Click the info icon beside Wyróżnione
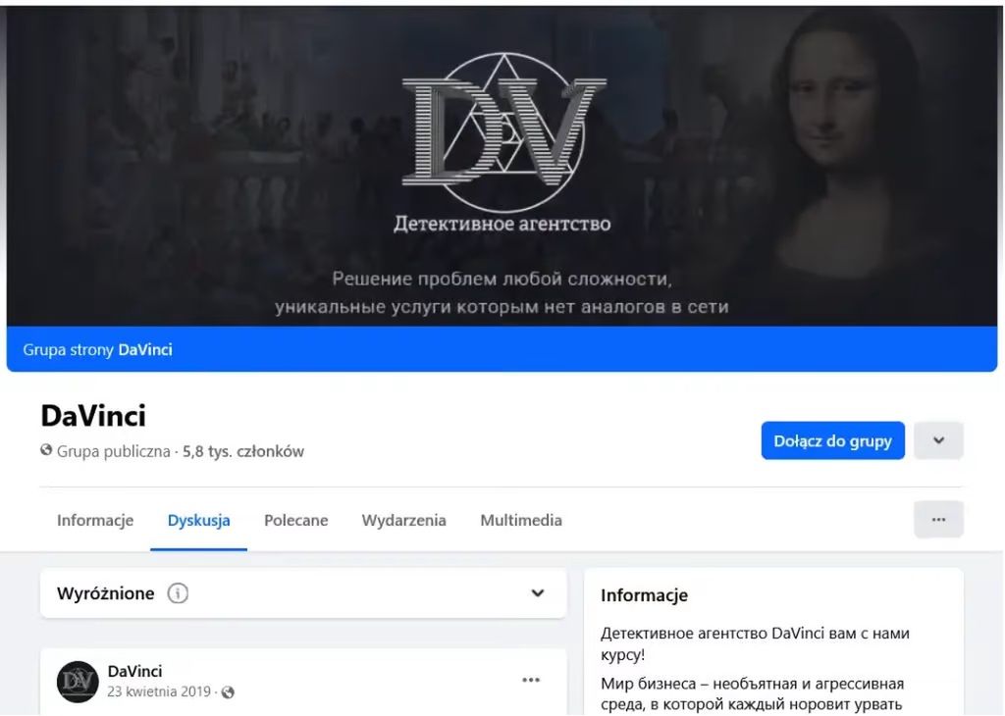The width and height of the screenshot is (1005, 716). click(178, 593)
